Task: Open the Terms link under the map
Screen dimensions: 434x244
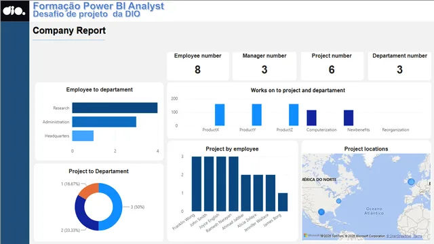Action: tap(418, 236)
